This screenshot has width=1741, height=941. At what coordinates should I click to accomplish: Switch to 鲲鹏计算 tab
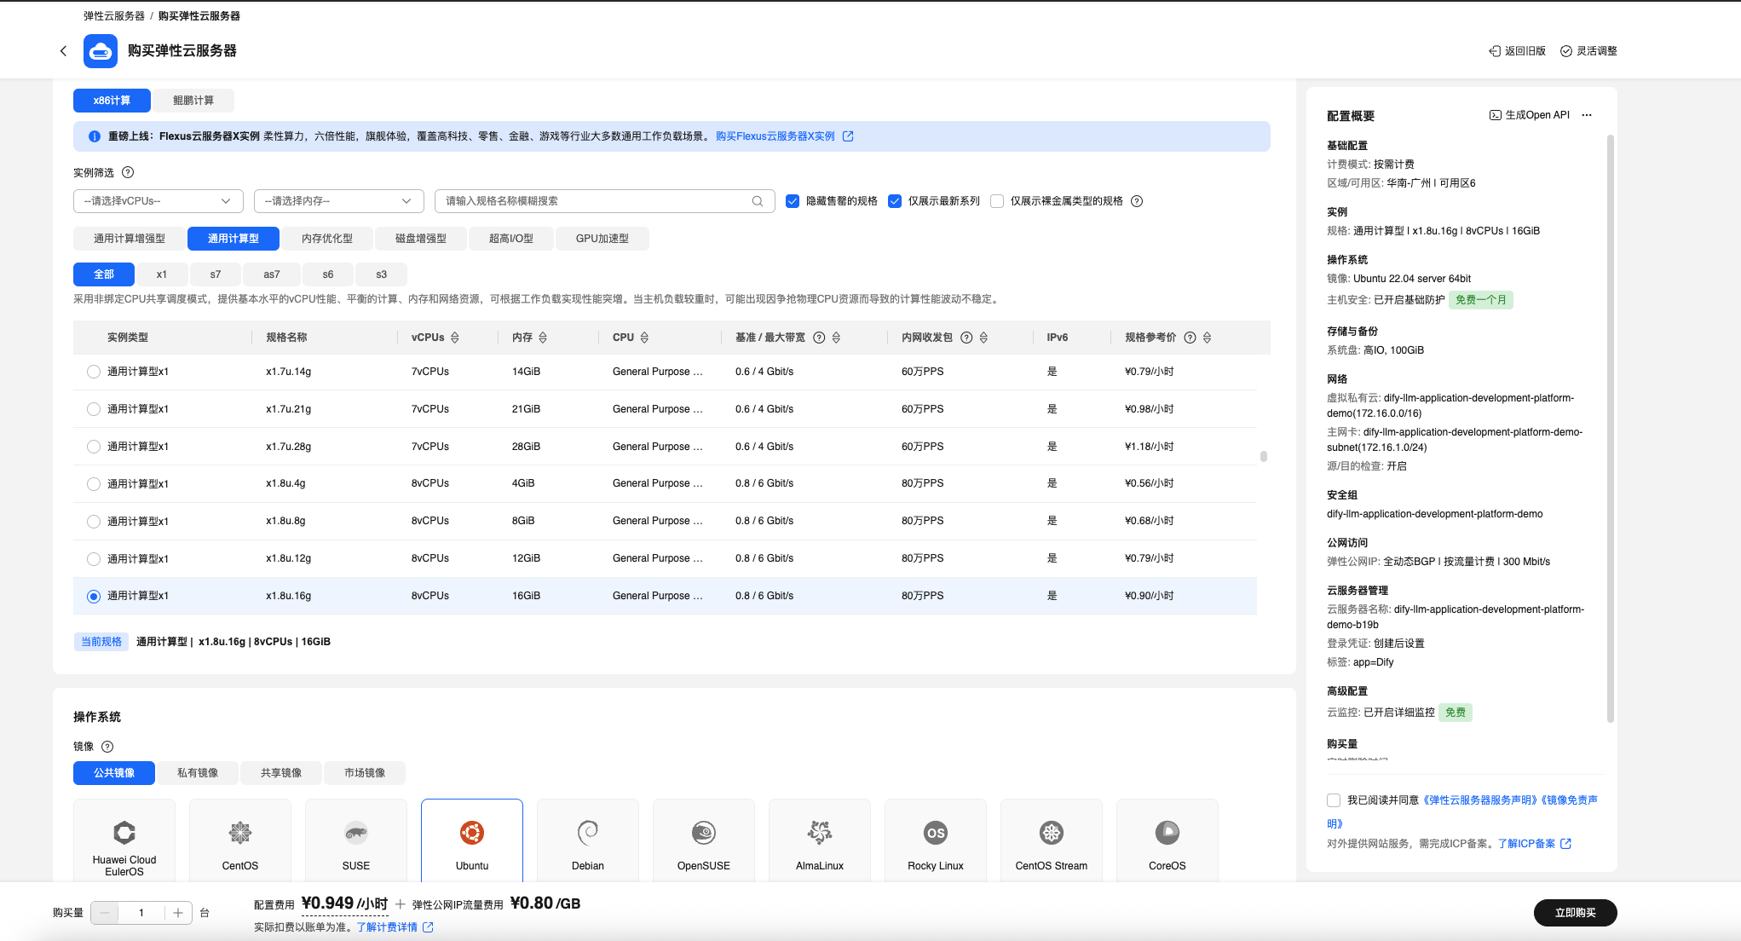pos(193,101)
